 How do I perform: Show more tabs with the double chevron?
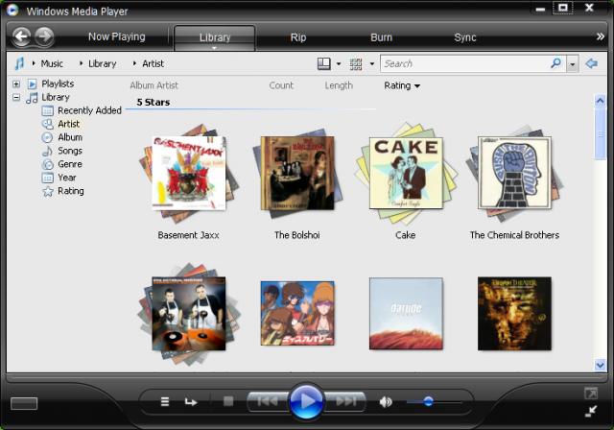tap(601, 36)
